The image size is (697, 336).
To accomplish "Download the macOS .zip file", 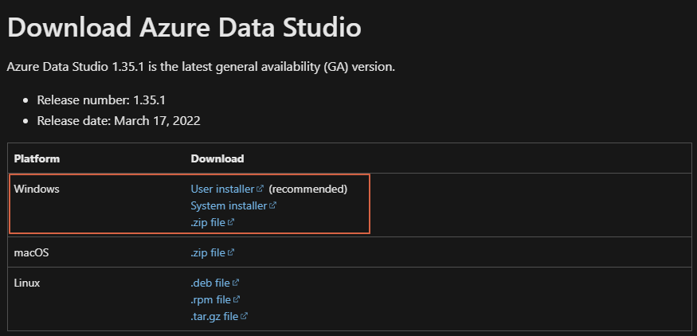I will pyautogui.click(x=208, y=253).
